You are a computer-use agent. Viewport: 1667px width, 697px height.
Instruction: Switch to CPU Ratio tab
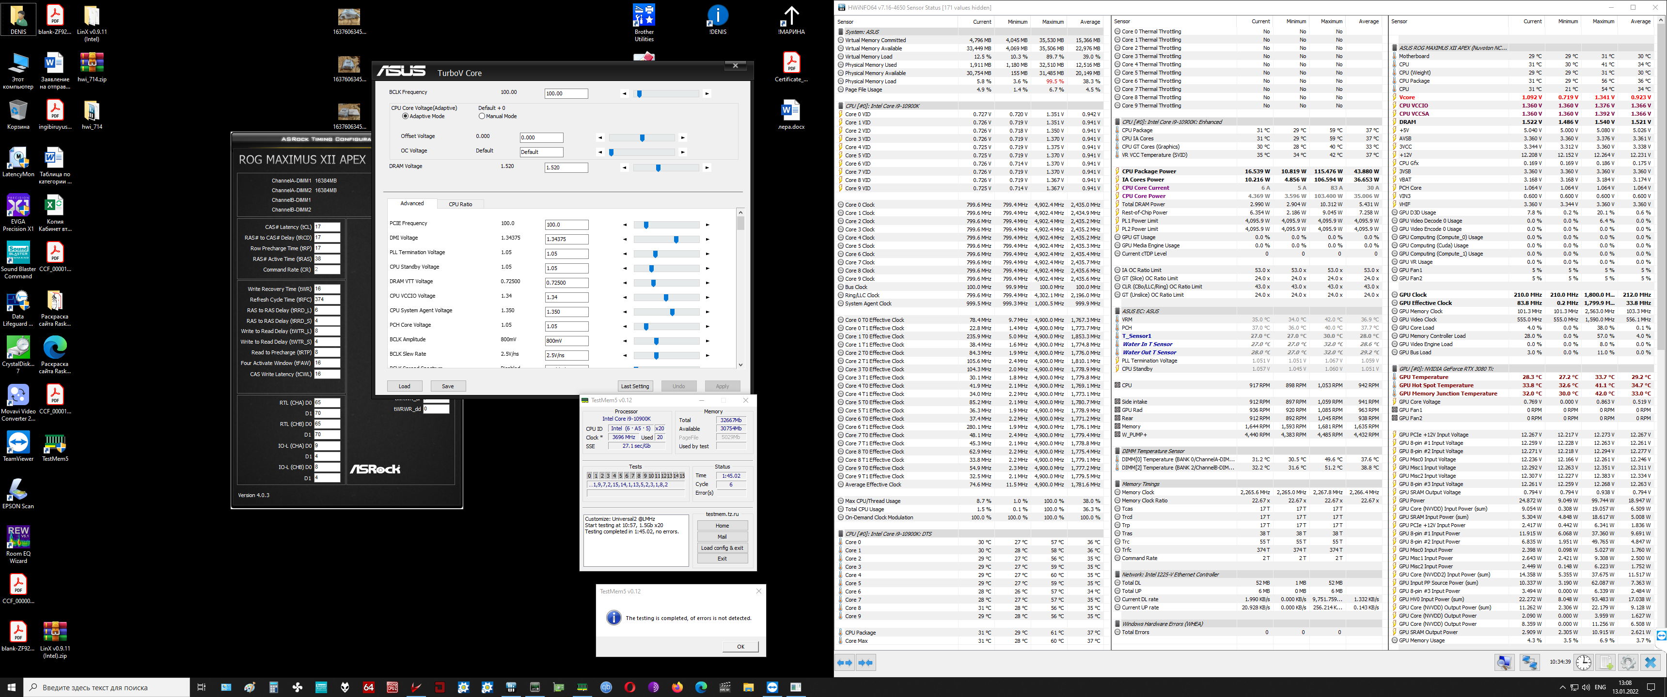pos(460,204)
